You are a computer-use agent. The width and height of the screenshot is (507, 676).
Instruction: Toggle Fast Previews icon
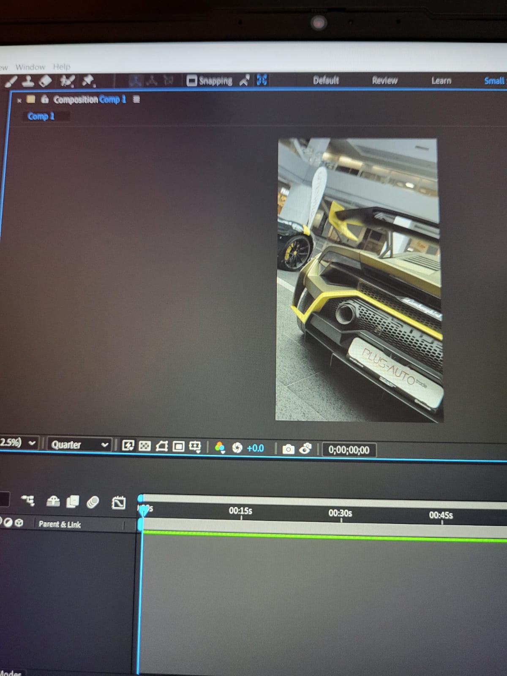point(128,445)
